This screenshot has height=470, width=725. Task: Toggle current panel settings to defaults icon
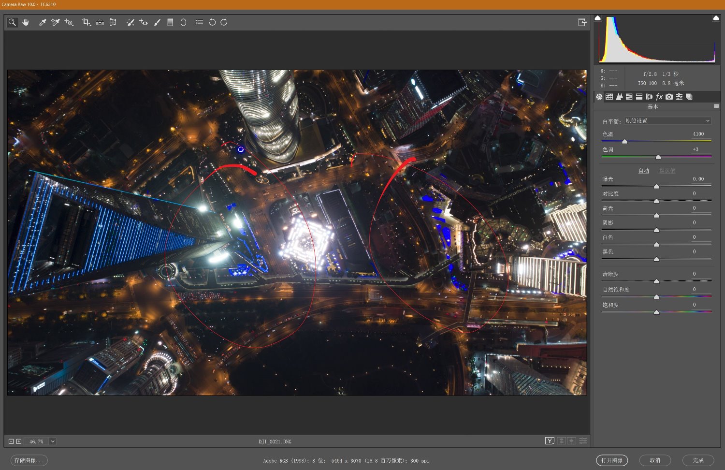tap(583, 441)
